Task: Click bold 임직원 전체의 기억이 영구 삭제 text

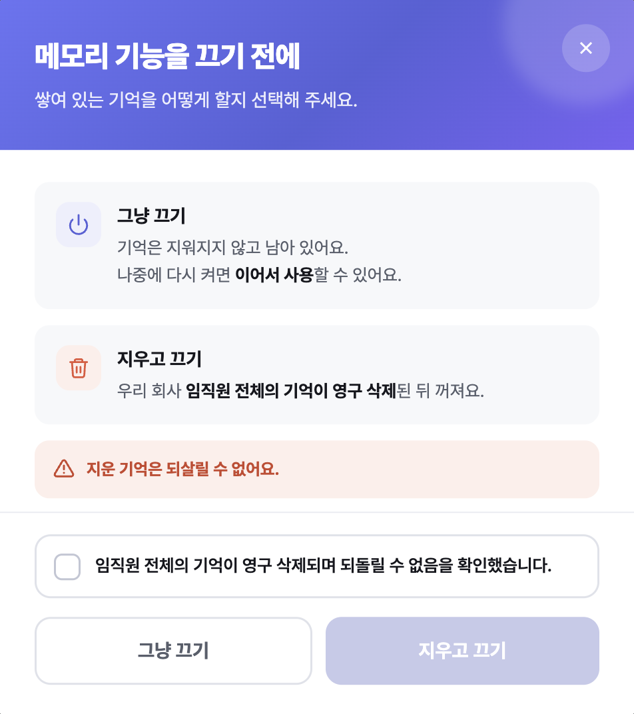Action: (292, 391)
